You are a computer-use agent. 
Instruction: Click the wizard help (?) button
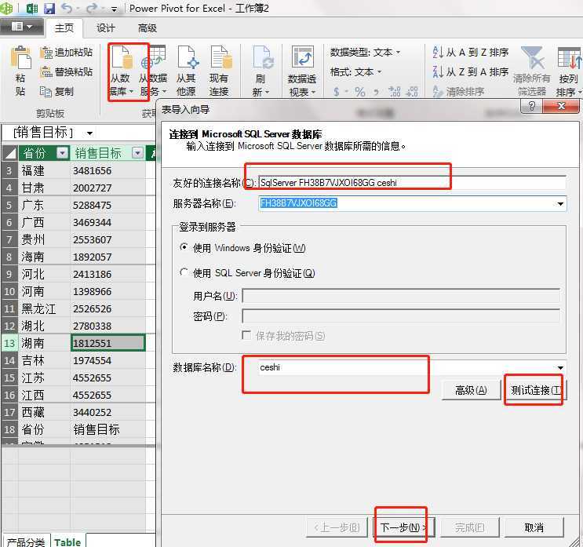[x=532, y=107]
